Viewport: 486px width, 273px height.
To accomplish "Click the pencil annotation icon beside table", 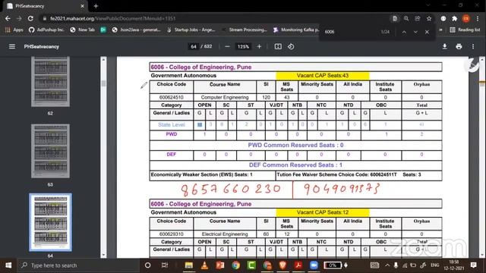I will pos(144,85).
